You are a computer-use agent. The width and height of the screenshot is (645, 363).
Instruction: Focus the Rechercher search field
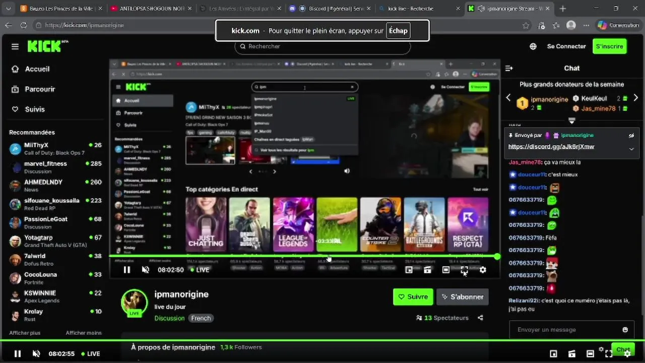click(x=322, y=46)
